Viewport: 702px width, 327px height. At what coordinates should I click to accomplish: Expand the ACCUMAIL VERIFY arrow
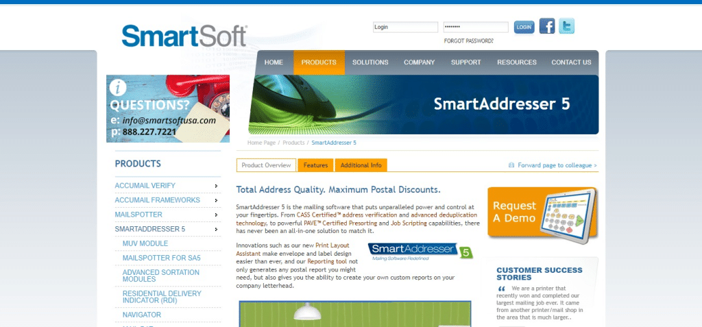point(216,186)
